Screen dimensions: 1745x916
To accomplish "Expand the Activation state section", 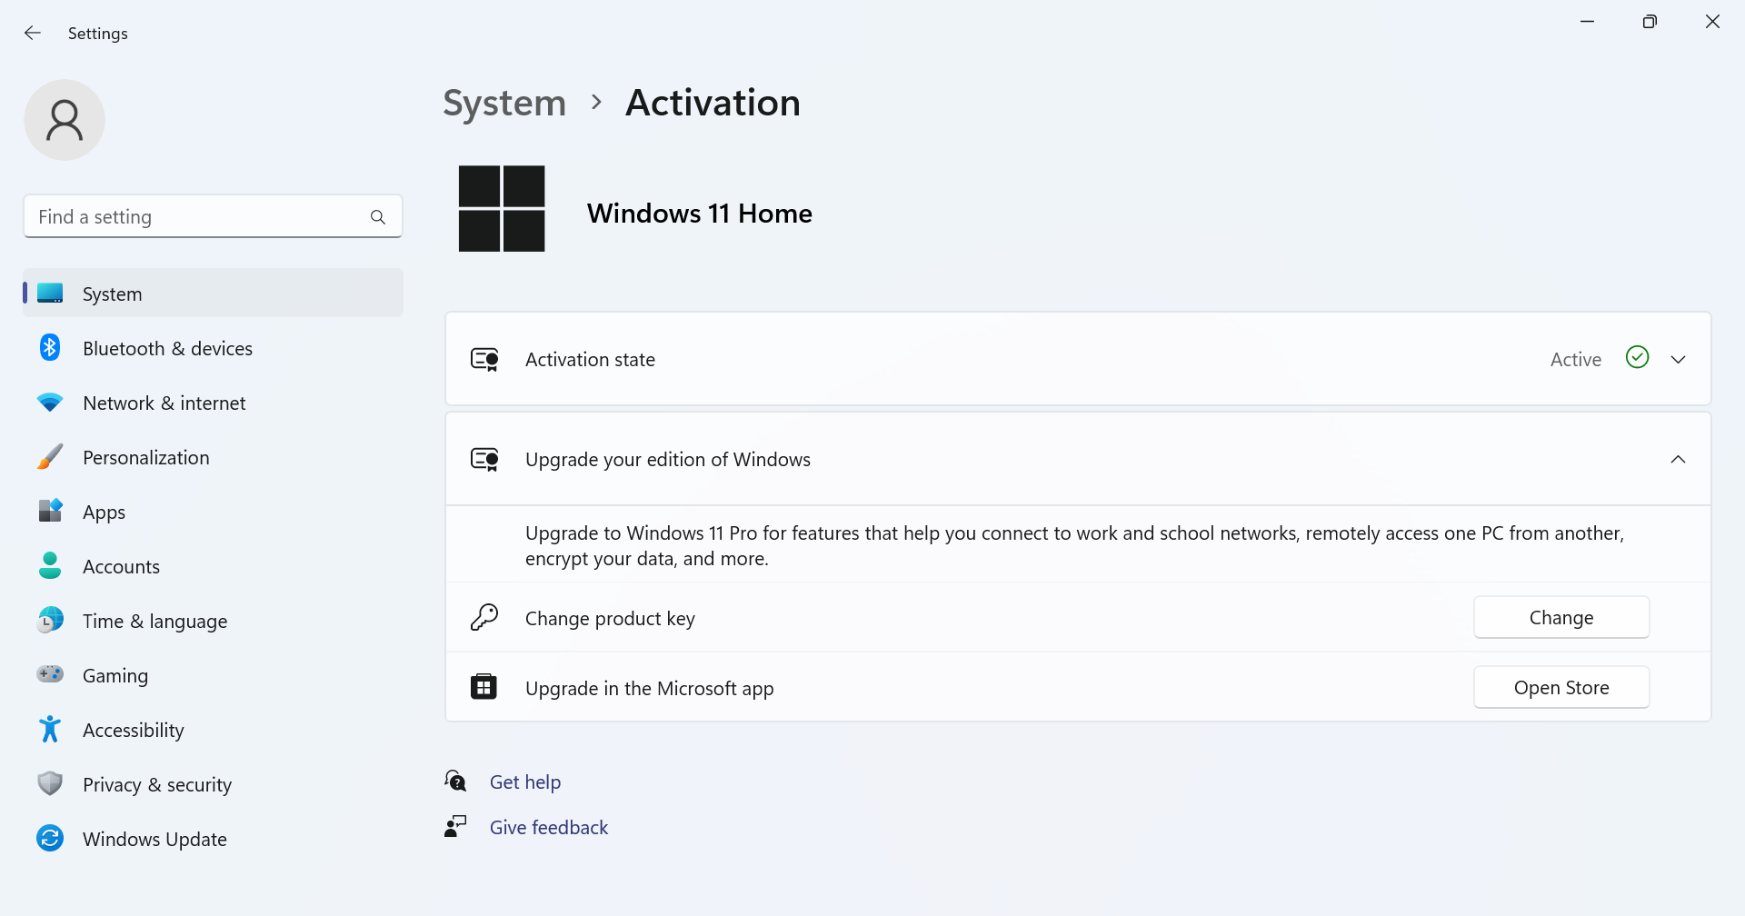I will (x=1678, y=359).
